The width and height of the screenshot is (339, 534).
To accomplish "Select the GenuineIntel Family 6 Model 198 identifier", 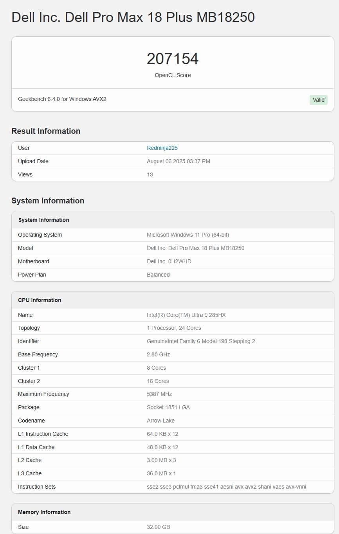I will (201, 341).
